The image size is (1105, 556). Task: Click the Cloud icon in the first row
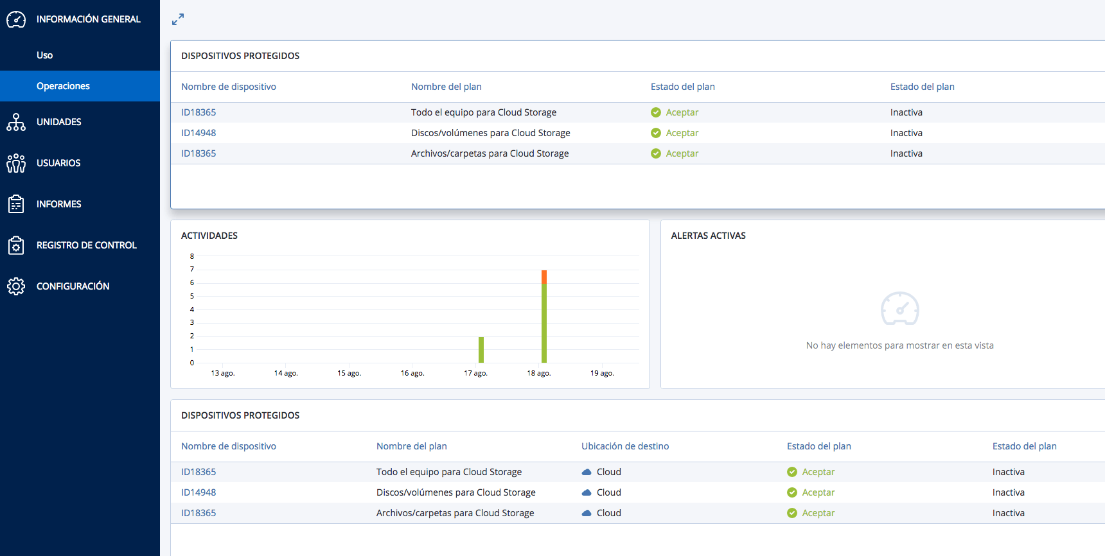click(587, 472)
